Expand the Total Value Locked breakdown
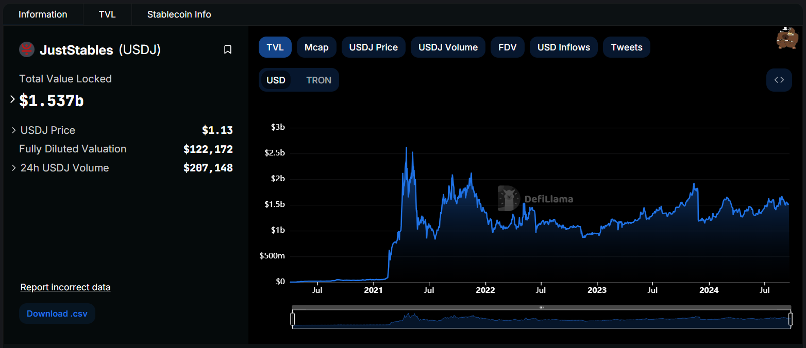Image resolution: width=806 pixels, height=348 pixels. [x=13, y=99]
